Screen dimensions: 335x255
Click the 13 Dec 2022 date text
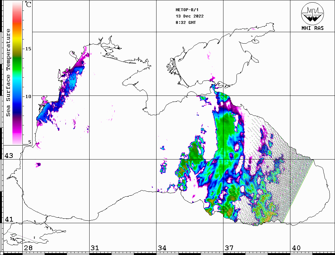(190, 16)
